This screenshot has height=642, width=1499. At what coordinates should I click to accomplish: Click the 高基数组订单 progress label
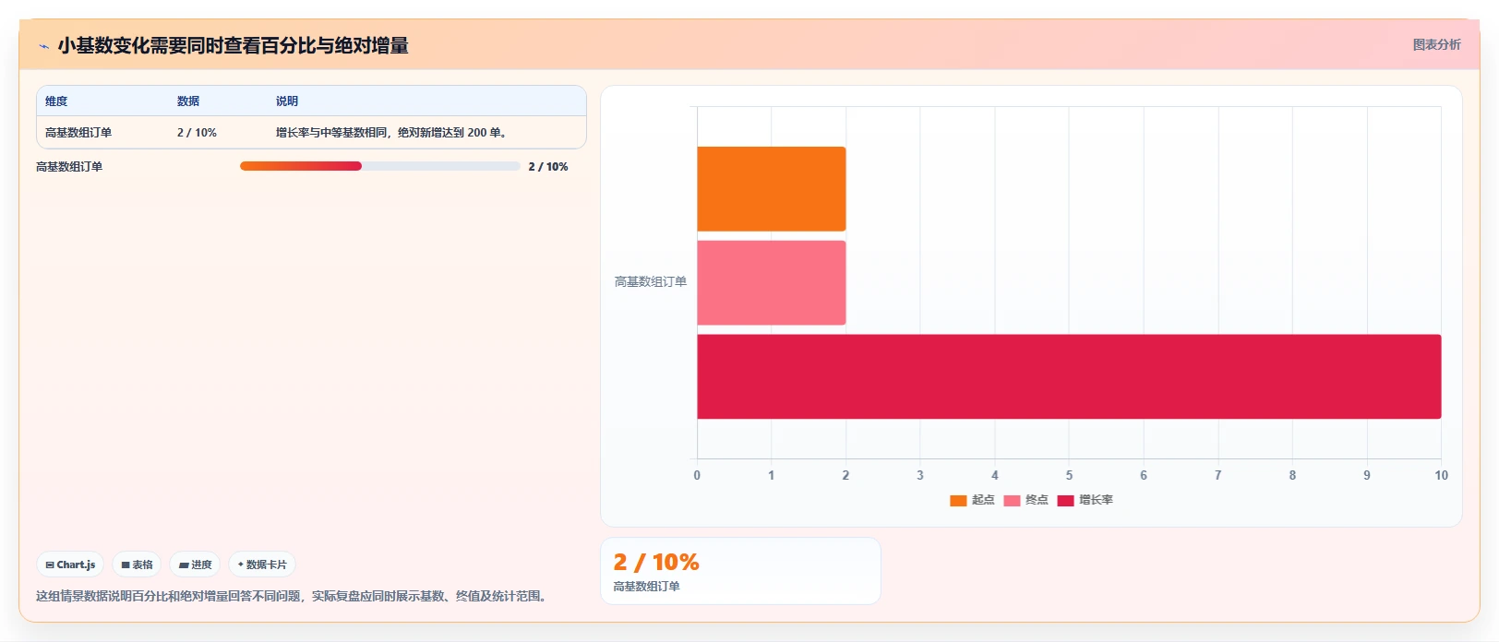click(x=69, y=167)
